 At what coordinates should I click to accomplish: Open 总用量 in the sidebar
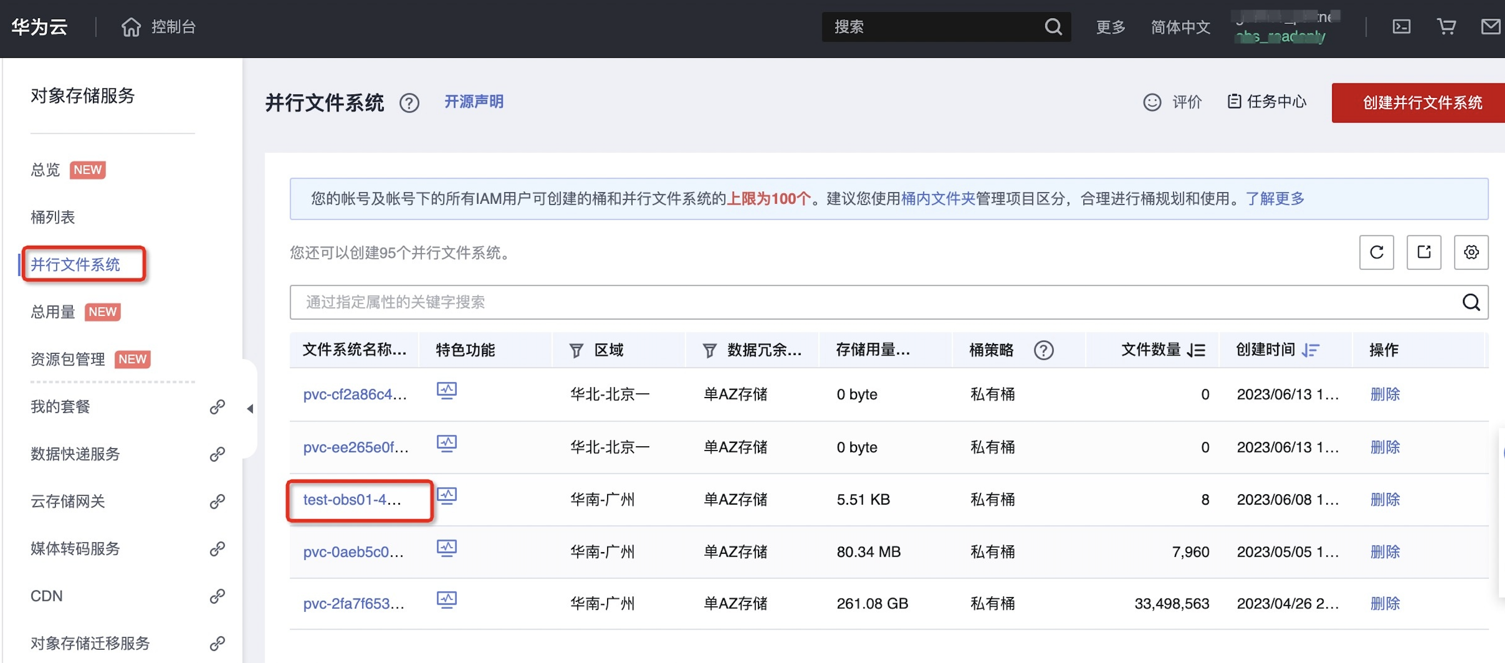pyautogui.click(x=52, y=312)
